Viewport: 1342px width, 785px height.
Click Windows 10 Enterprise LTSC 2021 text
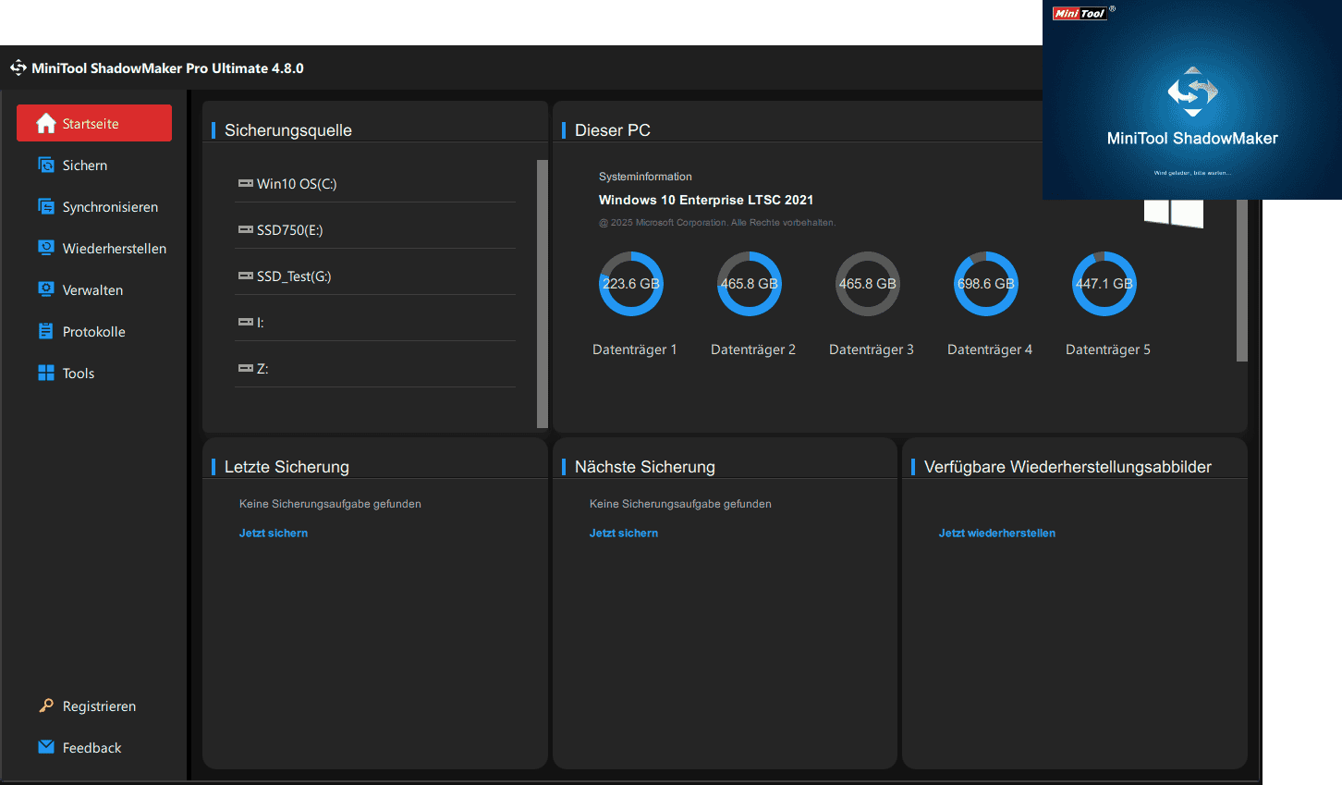(706, 200)
